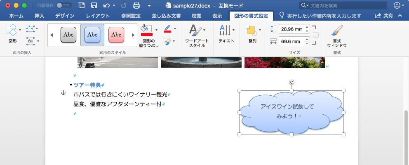Click the Shape Outline pen icon
This screenshot has width=409, height=165.
coord(167,29)
